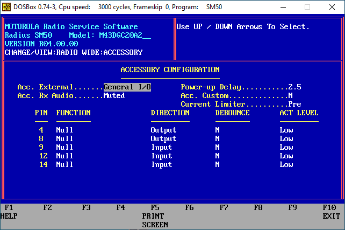Select pin 8 debounce N value
345x230 pixels.
tap(217, 138)
